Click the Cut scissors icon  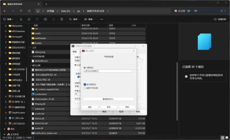click(21, 19)
